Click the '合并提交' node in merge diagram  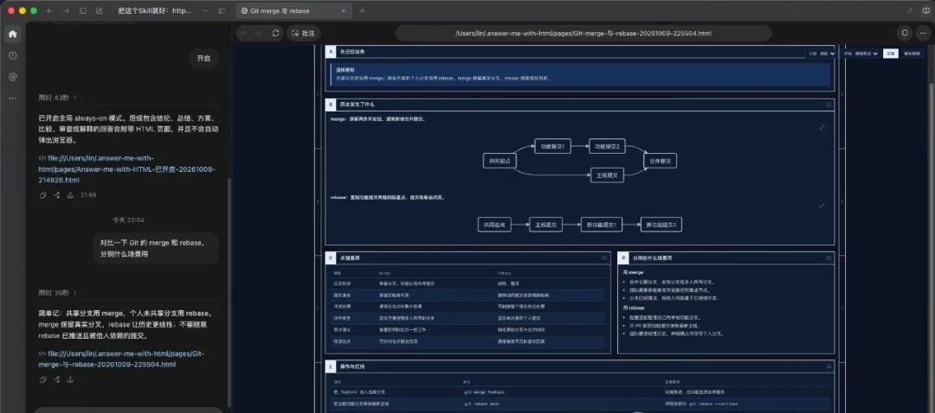[x=660, y=161]
